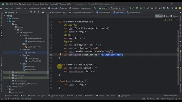Open the Problems tool window
The width and height of the screenshot is (182, 102).
[x=89, y=96]
